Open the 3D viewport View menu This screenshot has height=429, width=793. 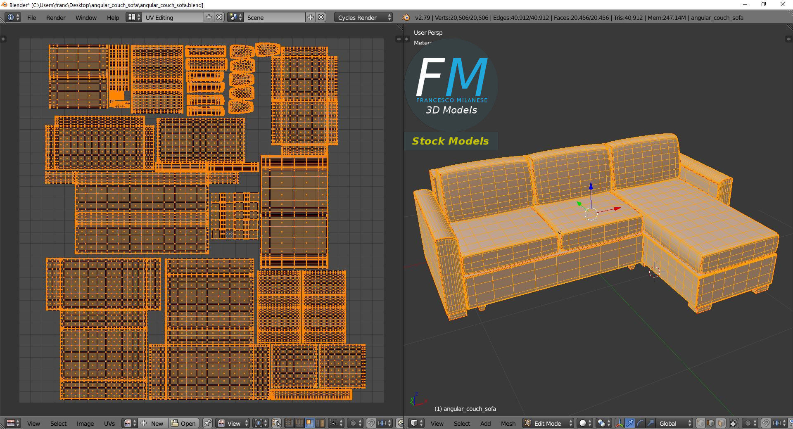[x=437, y=423]
